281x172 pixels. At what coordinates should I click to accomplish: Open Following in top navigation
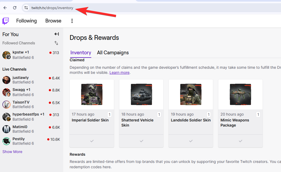tap(26, 21)
